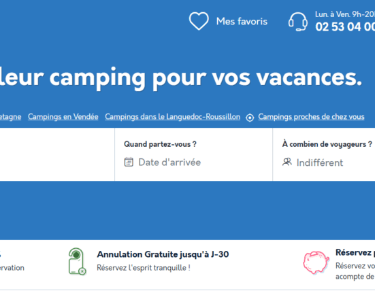Click the Lun. à Ven. hours text
The height and width of the screenshot is (293, 375).
click(x=345, y=14)
